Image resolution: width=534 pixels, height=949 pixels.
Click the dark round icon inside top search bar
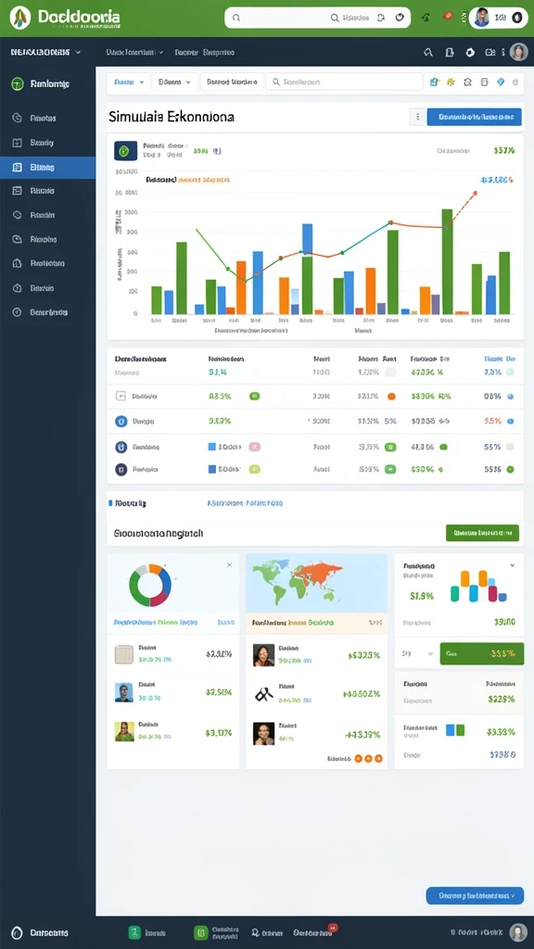pyautogui.click(x=399, y=18)
